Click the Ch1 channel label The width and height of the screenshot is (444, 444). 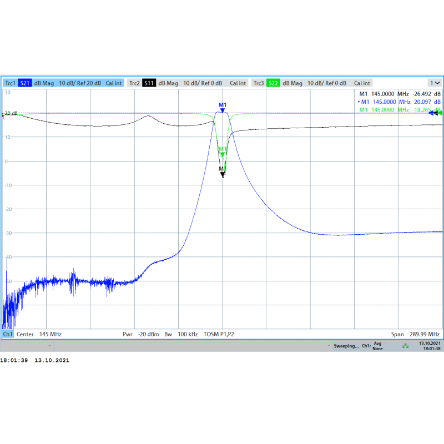point(8,334)
